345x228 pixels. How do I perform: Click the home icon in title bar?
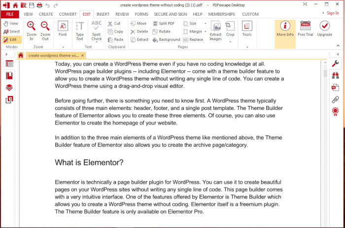tap(15, 5)
